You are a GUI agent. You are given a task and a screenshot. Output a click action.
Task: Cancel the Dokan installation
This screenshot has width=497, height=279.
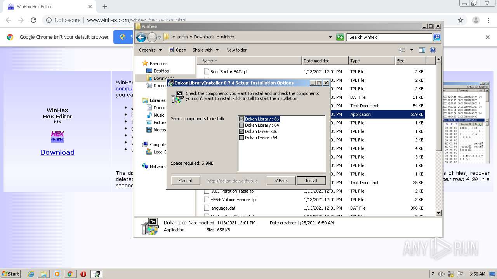point(185,181)
